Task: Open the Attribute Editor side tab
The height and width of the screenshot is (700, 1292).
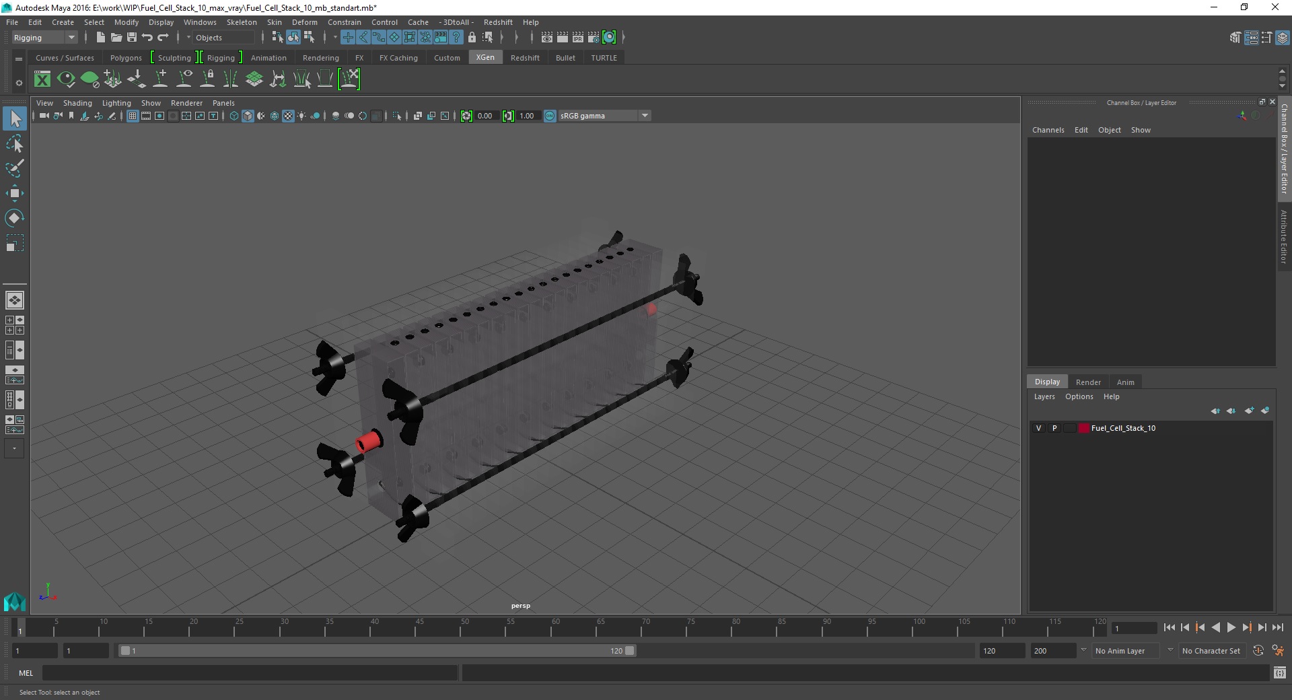Action: coord(1284,237)
